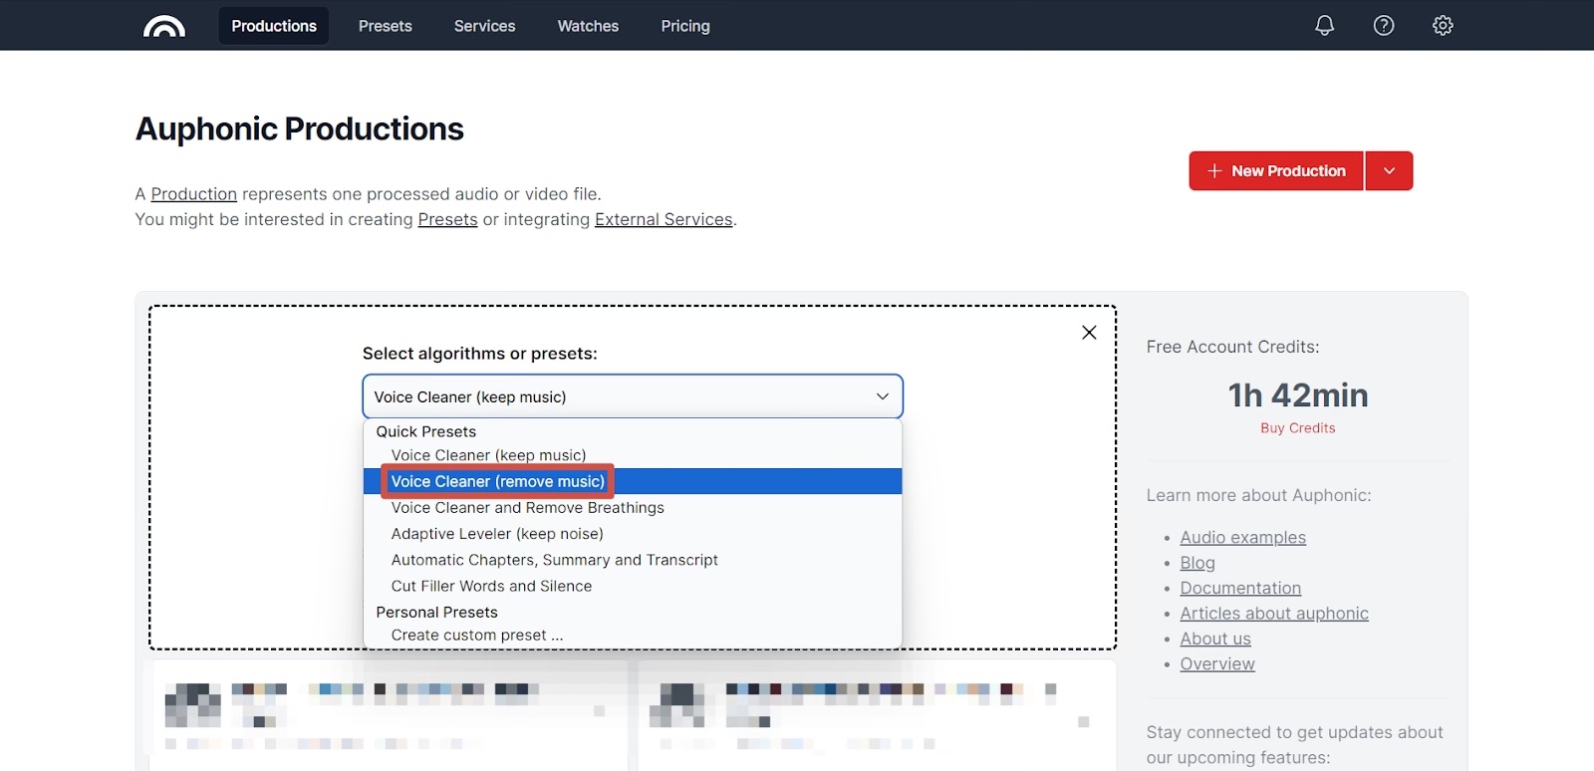This screenshot has height=771, width=1594.
Task: Select Voice Cleaner (remove music) option
Action: click(497, 481)
